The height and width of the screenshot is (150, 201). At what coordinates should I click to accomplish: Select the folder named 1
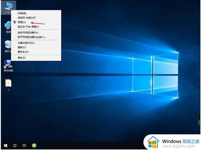tap(9, 85)
